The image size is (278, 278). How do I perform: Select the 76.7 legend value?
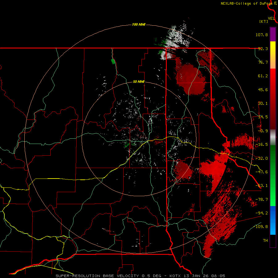click(x=263, y=62)
